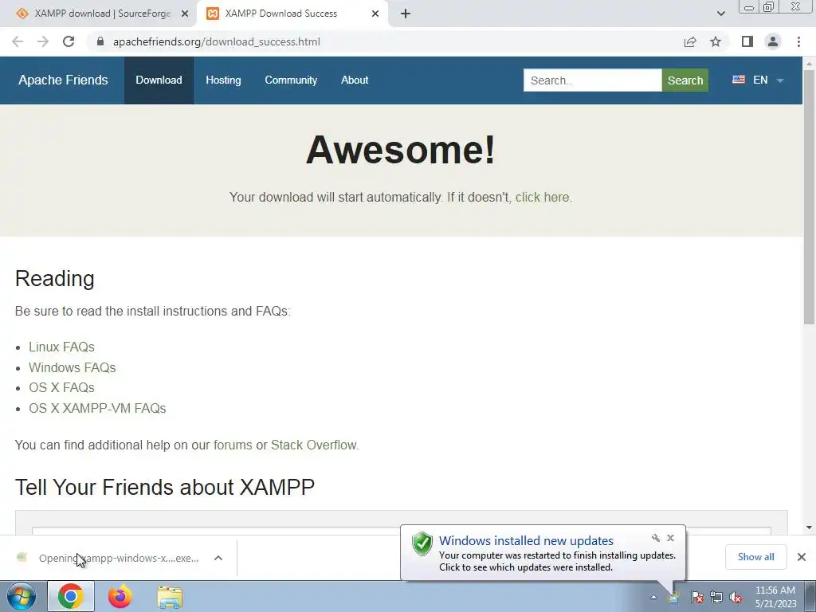Click the scrollbar up arrow

pos(809,63)
